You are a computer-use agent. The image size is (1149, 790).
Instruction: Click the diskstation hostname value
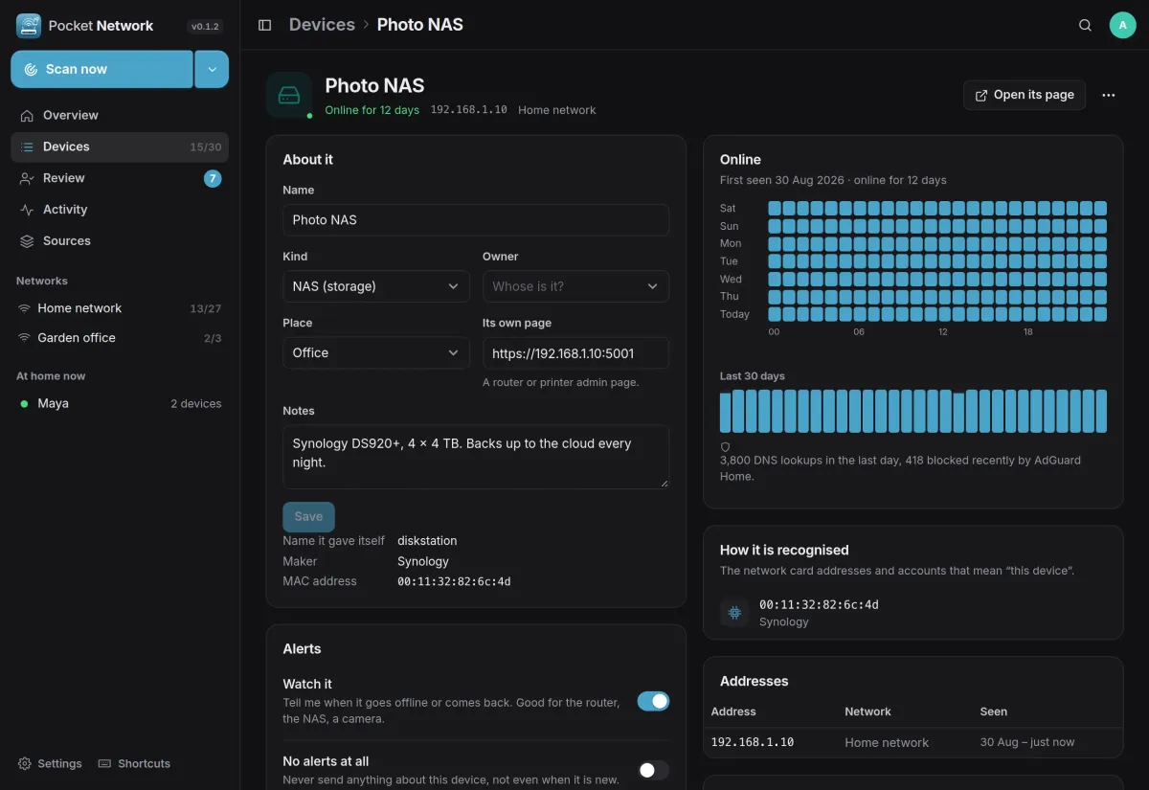(x=427, y=541)
